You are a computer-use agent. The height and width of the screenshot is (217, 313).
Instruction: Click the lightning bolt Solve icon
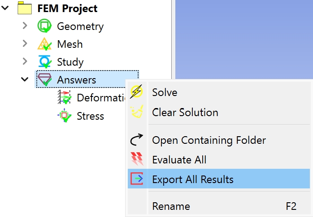[136, 92]
